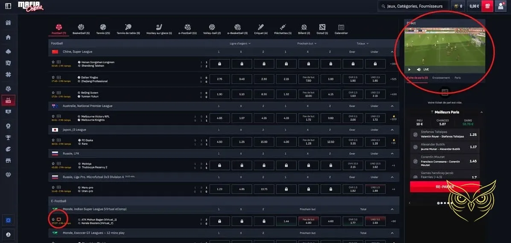Viewport: 511px width, 243px height.
Task: Open live stream icon for ATK Mohun Bagan
Action: [59, 219]
